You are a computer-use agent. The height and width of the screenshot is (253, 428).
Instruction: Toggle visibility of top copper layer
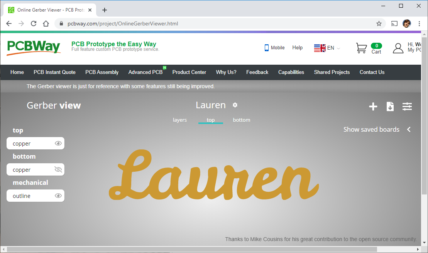[58, 143]
